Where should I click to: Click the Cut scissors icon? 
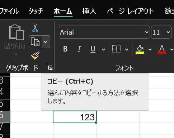pos(35,28)
